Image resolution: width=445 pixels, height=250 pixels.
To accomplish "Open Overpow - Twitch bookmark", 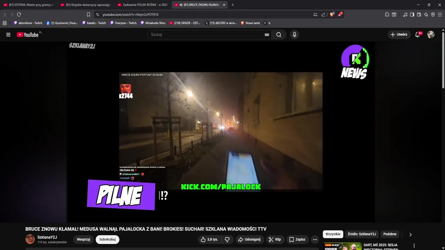I will click(x=123, y=23).
